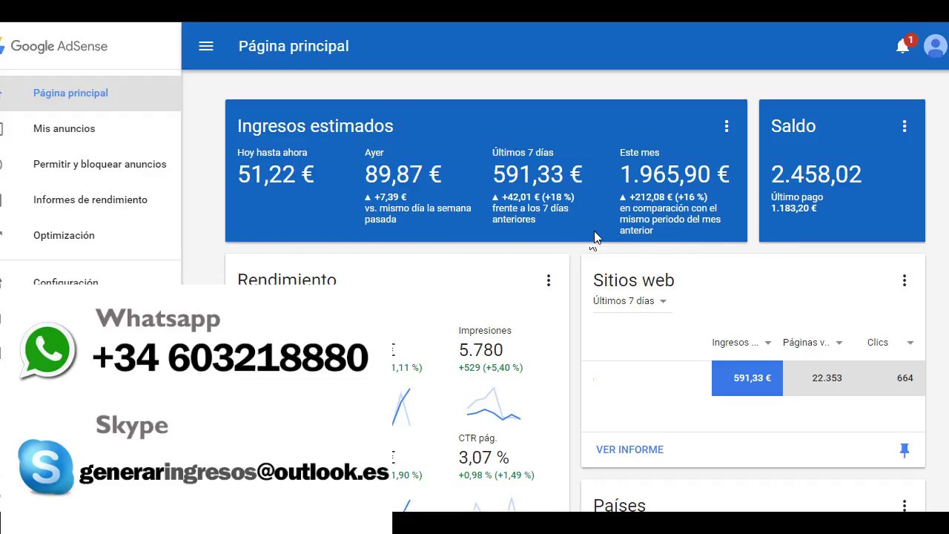This screenshot has width=949, height=534.
Task: Open the hamburger navigation menu
Action: (x=206, y=46)
